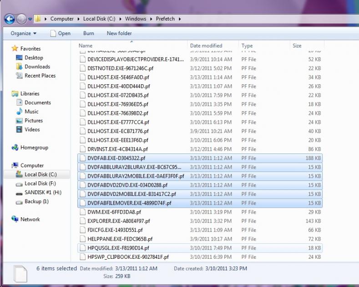Select HPQUSGL.EXE-F8190D14.pf file
This screenshot has height=287, width=359.
click(x=200, y=248)
